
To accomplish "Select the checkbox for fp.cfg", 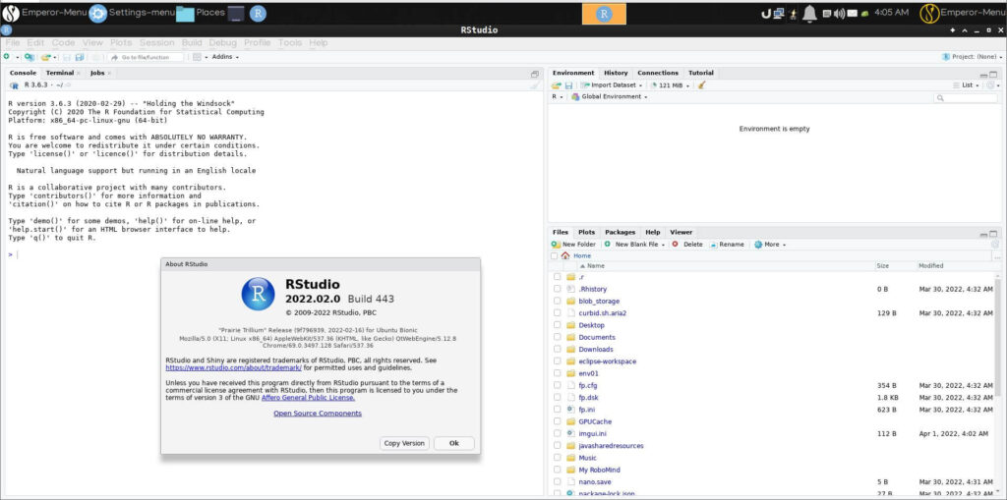I will click(x=558, y=386).
